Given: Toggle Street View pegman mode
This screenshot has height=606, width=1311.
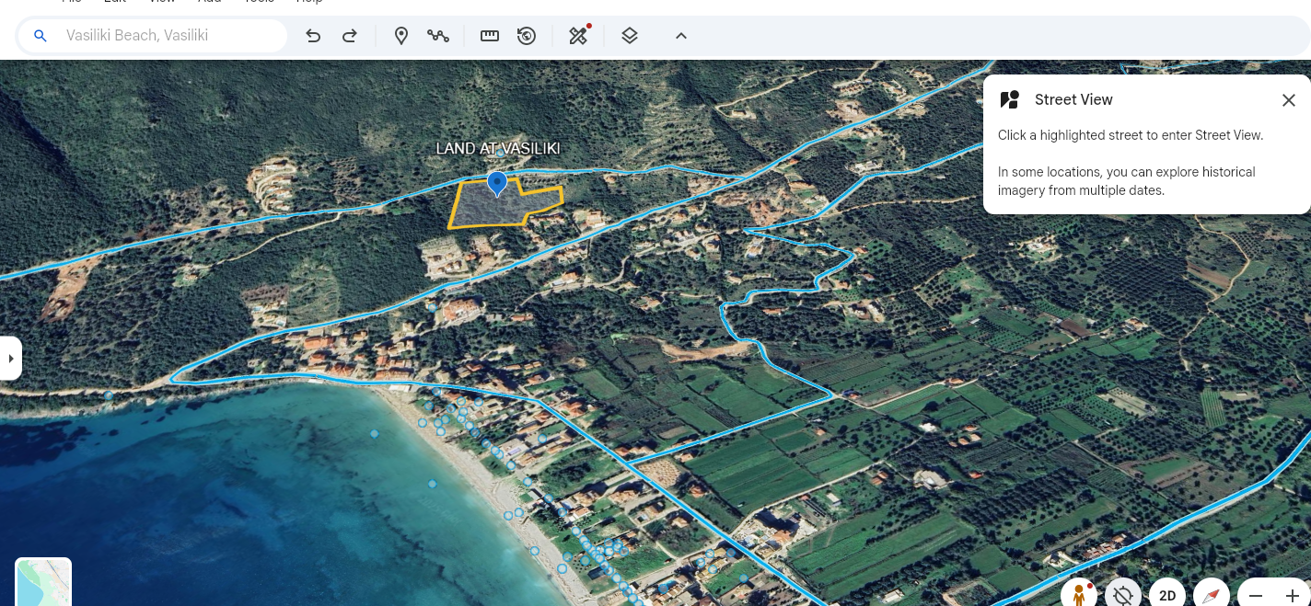Looking at the screenshot, I should pos(1078,594).
